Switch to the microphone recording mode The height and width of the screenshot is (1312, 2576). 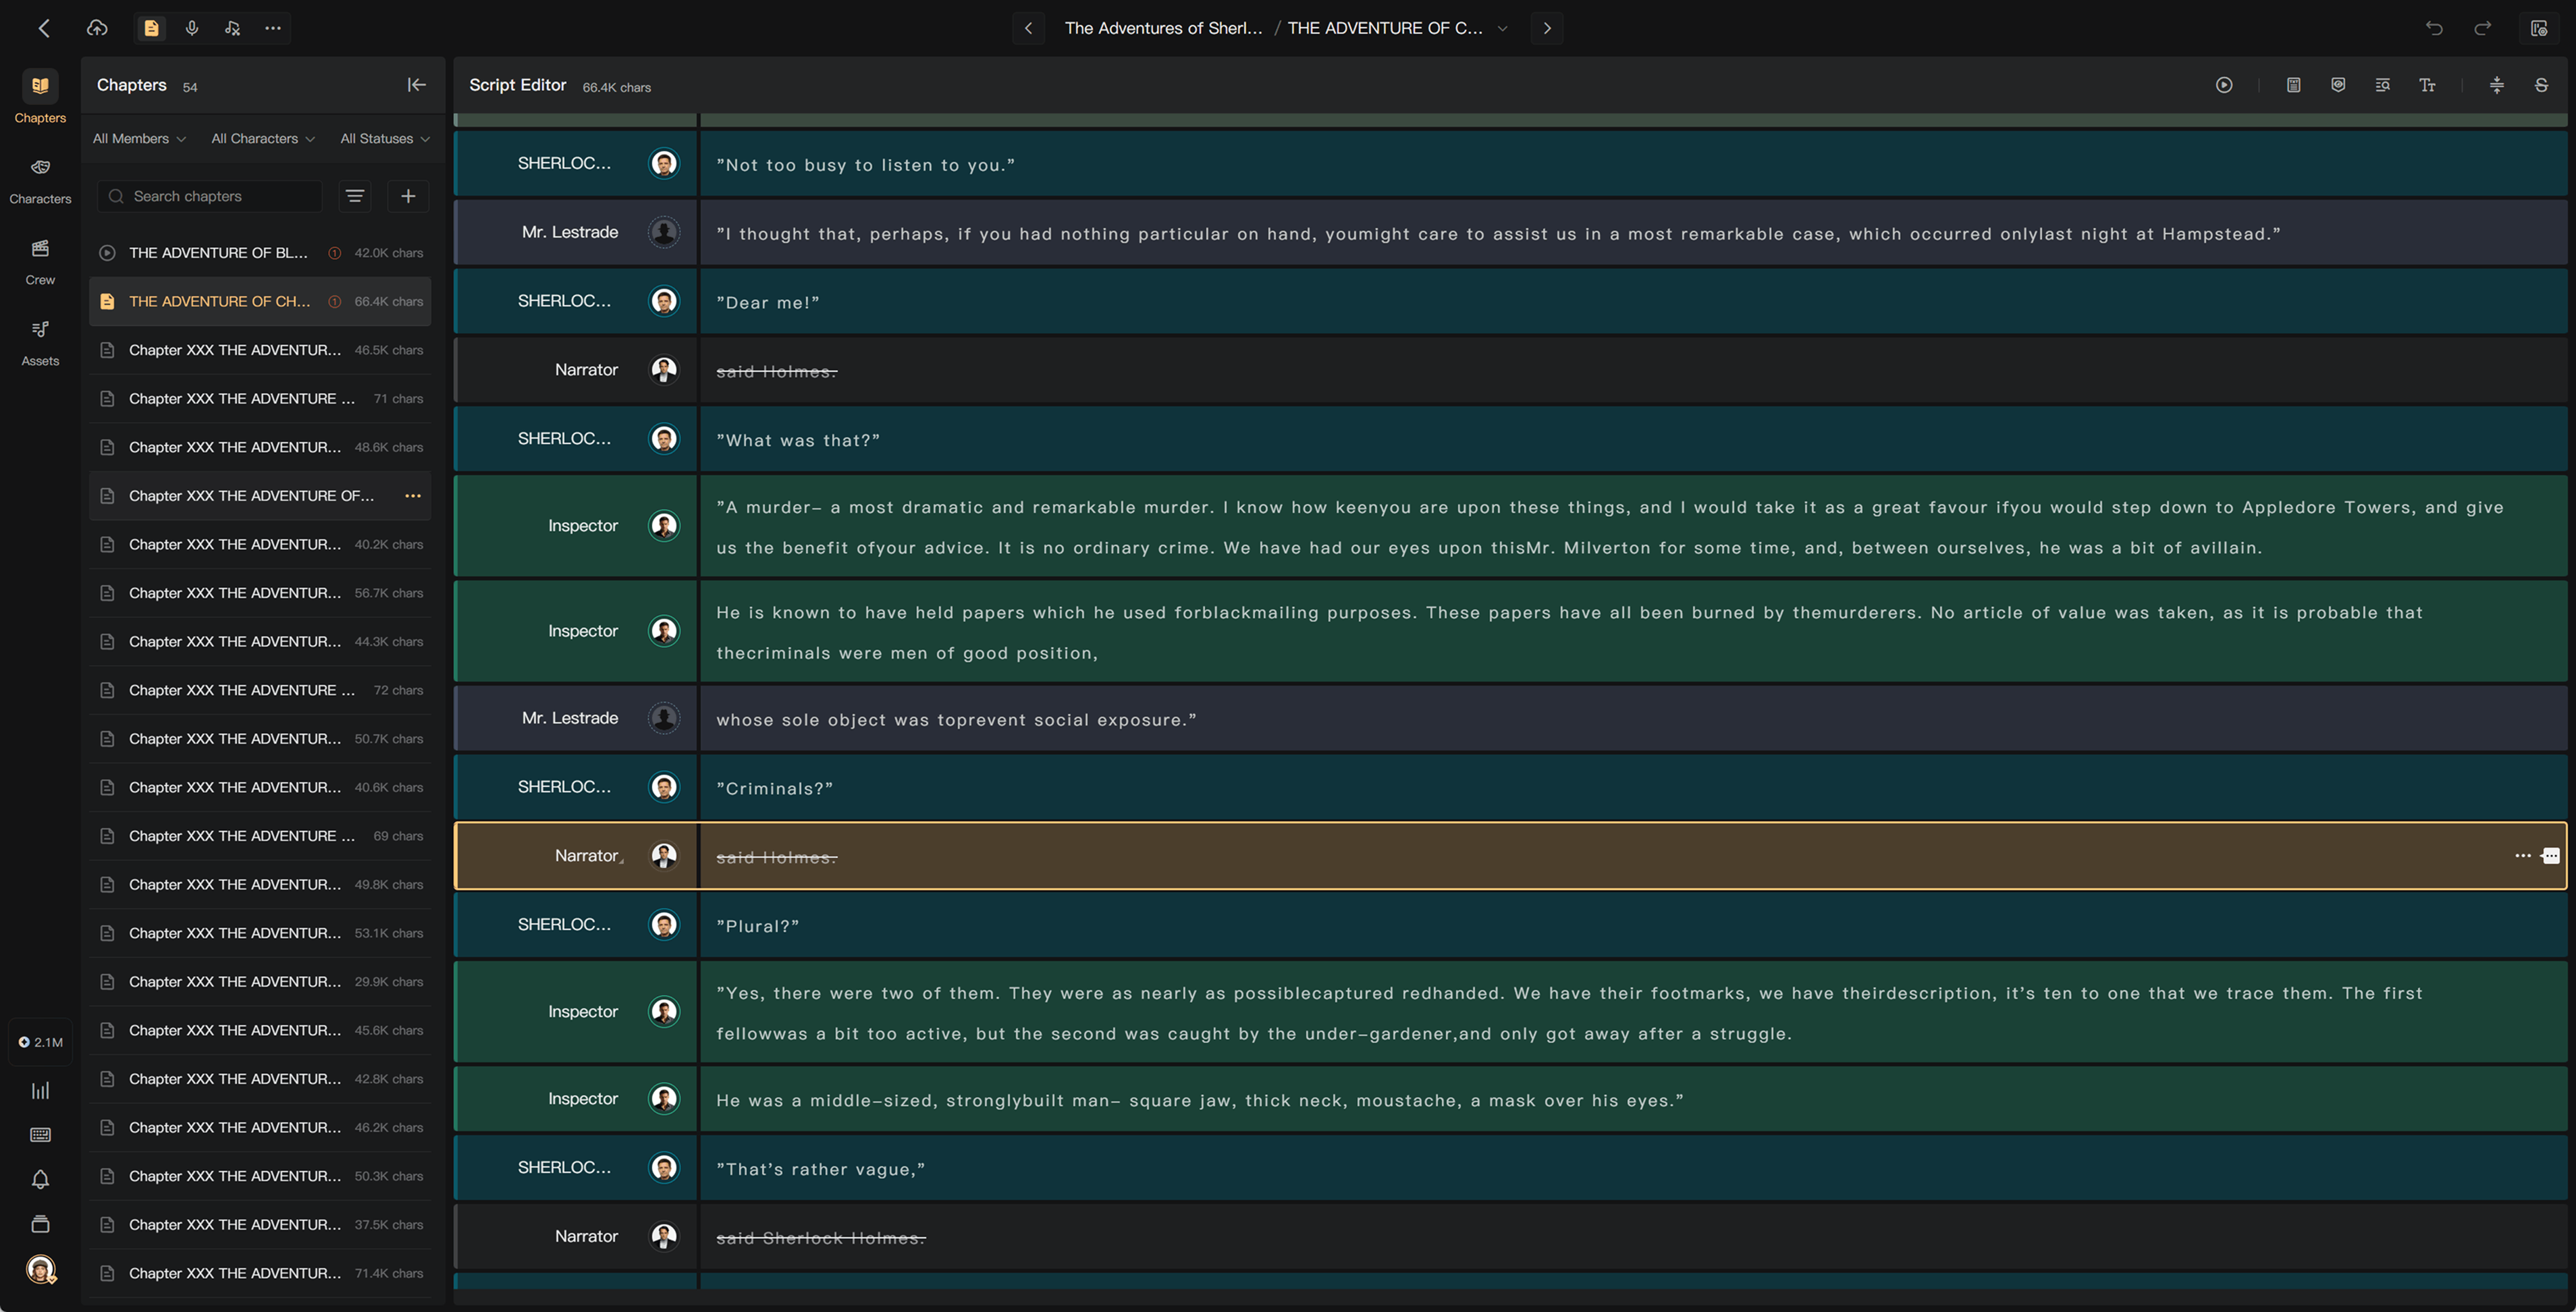coord(192,28)
